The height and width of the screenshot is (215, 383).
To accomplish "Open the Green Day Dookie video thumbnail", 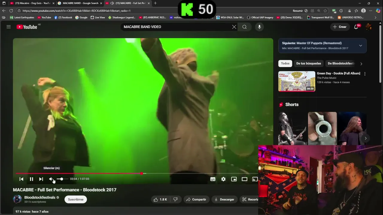I will [x=297, y=81].
